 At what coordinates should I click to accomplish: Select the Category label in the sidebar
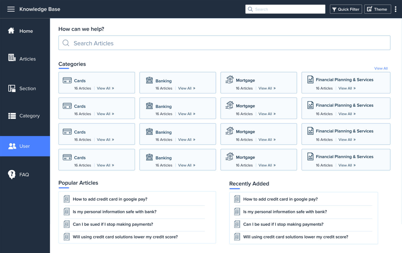point(30,116)
